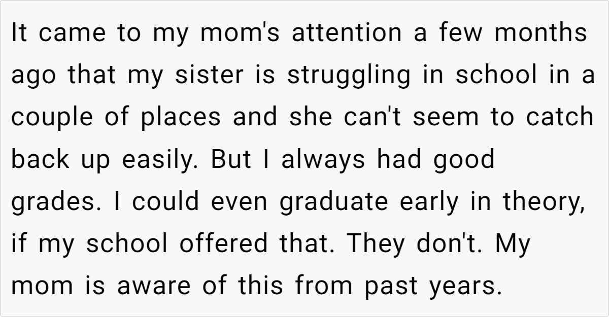Click the word "months"
Screen dimensions: 609x317
[540, 33]
